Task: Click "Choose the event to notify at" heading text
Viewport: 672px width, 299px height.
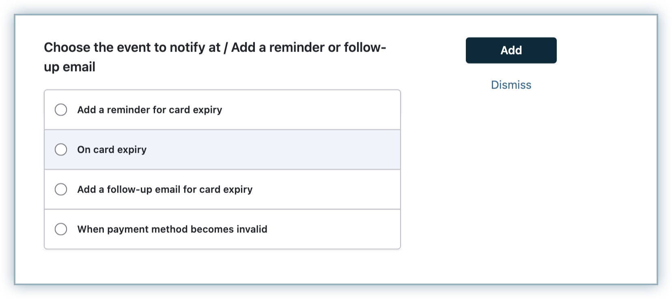Action: [132, 48]
